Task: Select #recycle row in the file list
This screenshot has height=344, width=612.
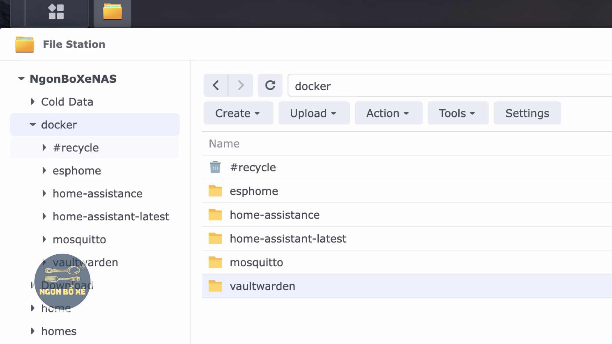Action: coord(407,167)
